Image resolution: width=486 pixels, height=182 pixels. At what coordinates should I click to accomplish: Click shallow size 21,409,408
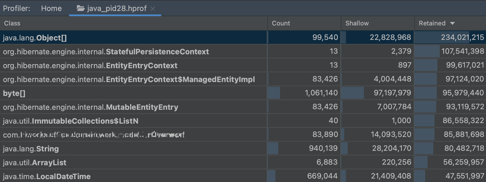(x=391, y=176)
